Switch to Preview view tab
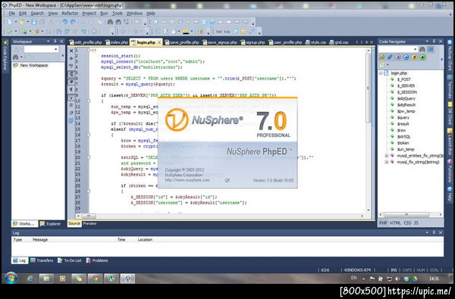The image size is (455, 299). (x=89, y=223)
